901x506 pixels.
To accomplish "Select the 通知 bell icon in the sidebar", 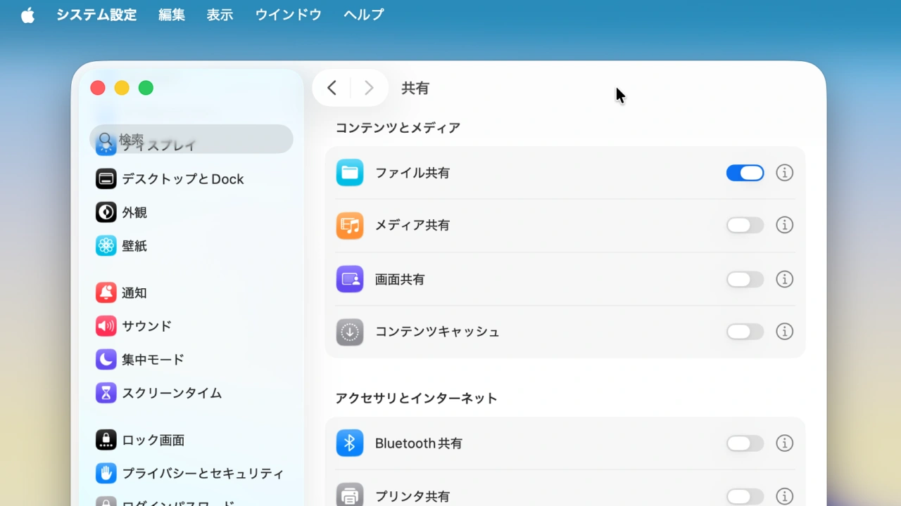I will [x=106, y=292].
